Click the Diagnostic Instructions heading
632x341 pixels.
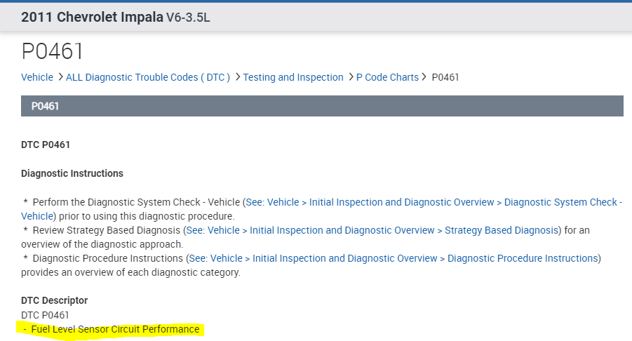[x=72, y=173]
